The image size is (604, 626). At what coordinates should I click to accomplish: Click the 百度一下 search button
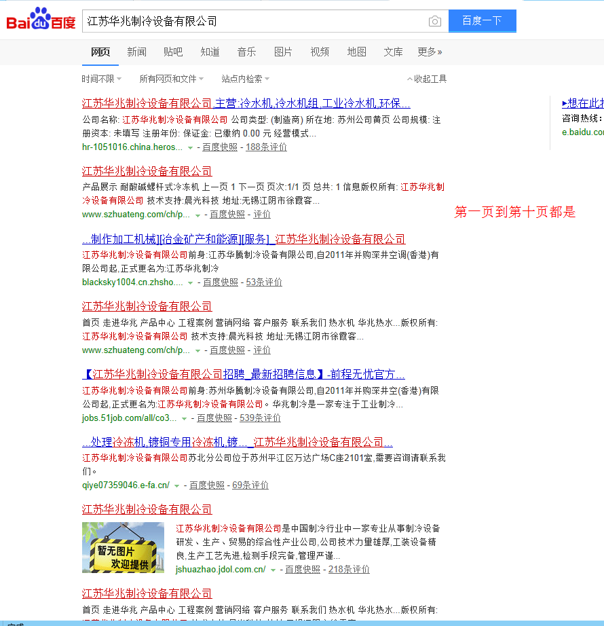482,21
